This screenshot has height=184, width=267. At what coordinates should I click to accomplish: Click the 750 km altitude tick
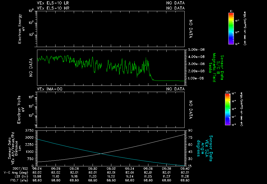(31, 159)
